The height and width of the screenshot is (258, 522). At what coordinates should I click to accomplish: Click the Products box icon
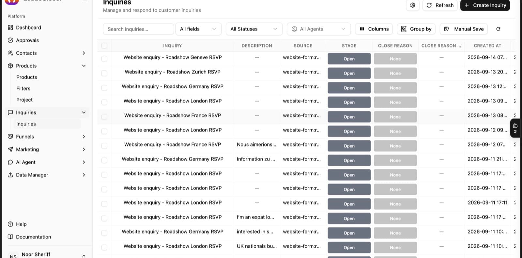pyautogui.click(x=10, y=66)
